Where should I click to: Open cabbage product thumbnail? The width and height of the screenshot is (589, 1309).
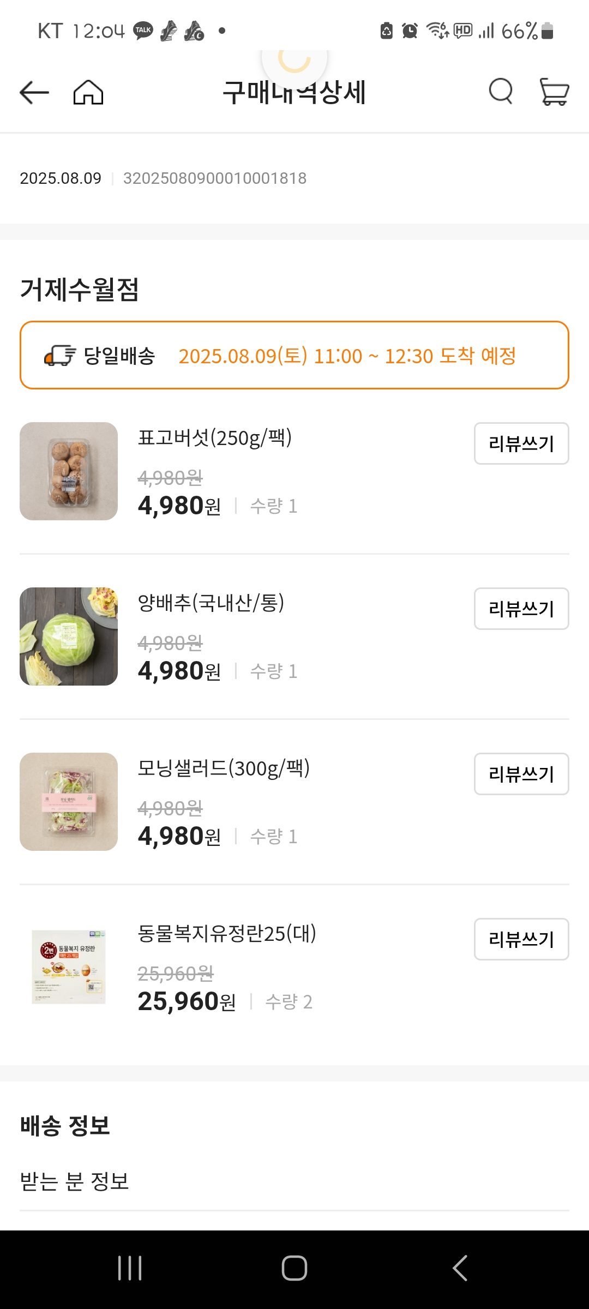click(x=69, y=637)
